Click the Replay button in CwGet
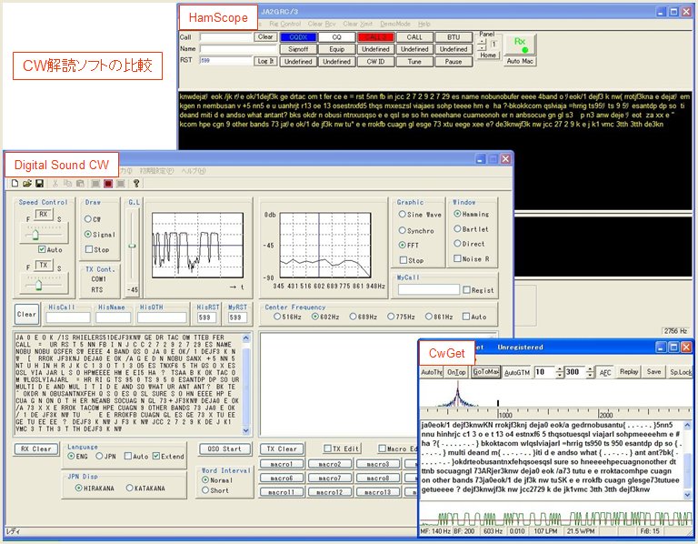Screen dimensions: 698x544 (x=629, y=371)
